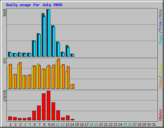
Task: Click the red 'KBytes' legend label
Action: (x=160, y=115)
